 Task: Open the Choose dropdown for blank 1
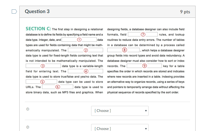pos(120,111)
